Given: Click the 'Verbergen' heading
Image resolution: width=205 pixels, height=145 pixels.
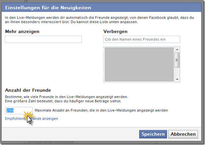Looking at the screenshot, I should click(115, 31).
